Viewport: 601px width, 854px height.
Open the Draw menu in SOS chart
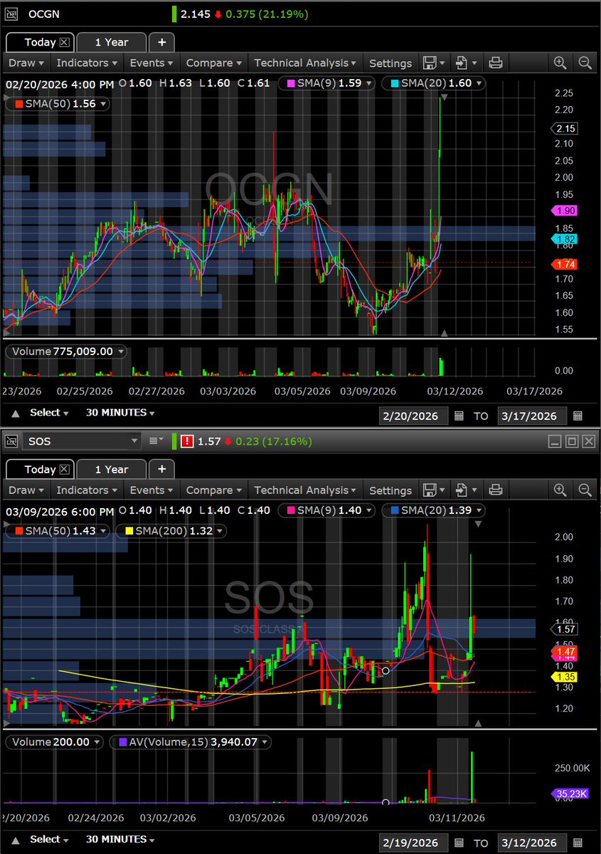[x=26, y=490]
